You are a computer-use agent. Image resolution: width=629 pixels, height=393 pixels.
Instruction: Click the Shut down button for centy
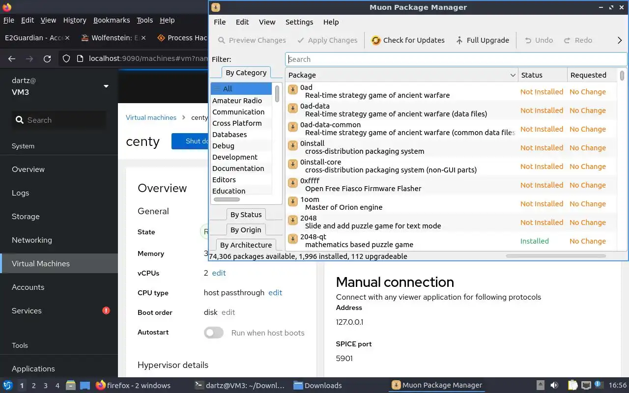click(x=190, y=141)
